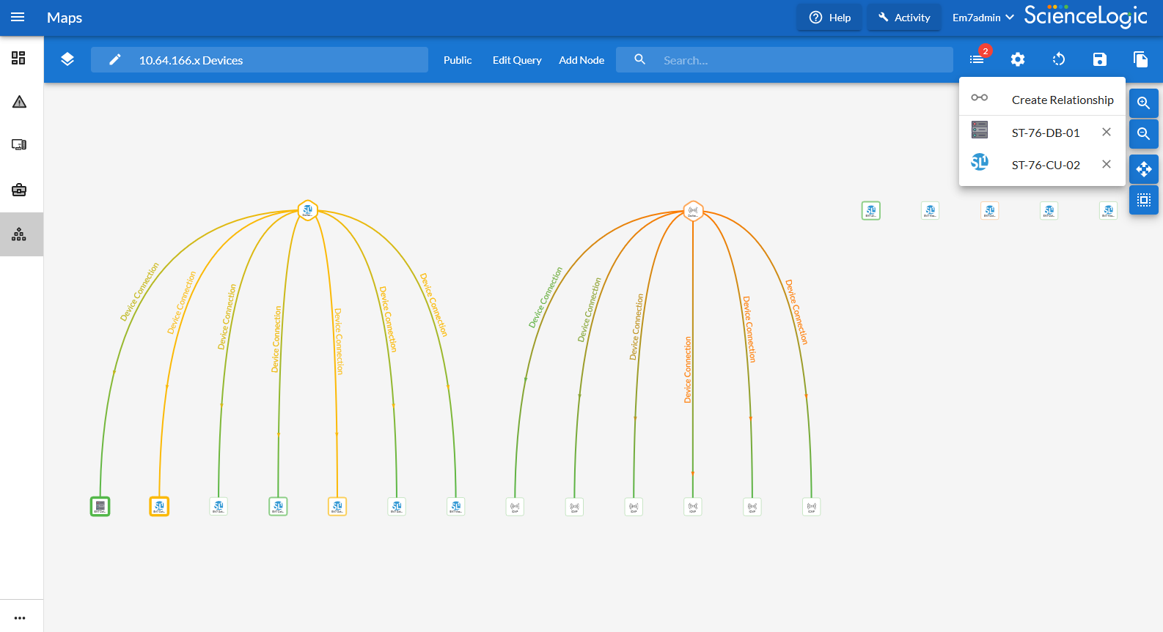1163x632 pixels.
Task: Open the map settings gear
Action: [1017, 59]
